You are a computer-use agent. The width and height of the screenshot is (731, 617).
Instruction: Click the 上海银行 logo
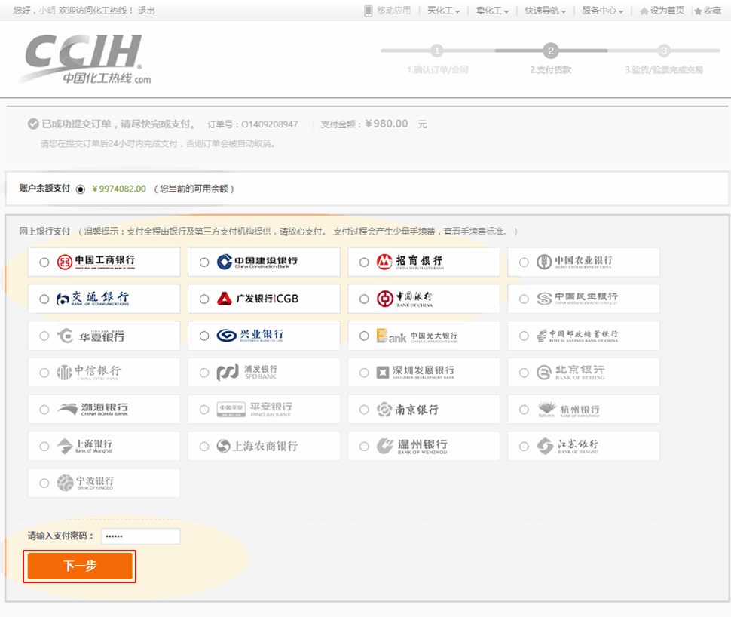coord(84,447)
